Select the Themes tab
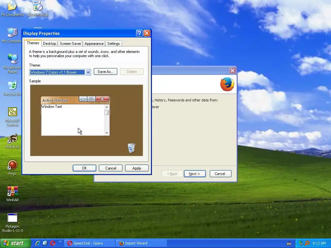Image resolution: width=331 pixels, height=248 pixels. 33,43
